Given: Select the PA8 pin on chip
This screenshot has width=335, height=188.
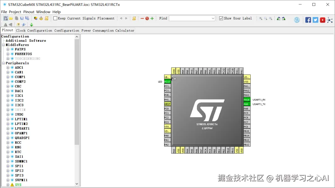Looking at the screenshot, I should [x=247, y=109].
